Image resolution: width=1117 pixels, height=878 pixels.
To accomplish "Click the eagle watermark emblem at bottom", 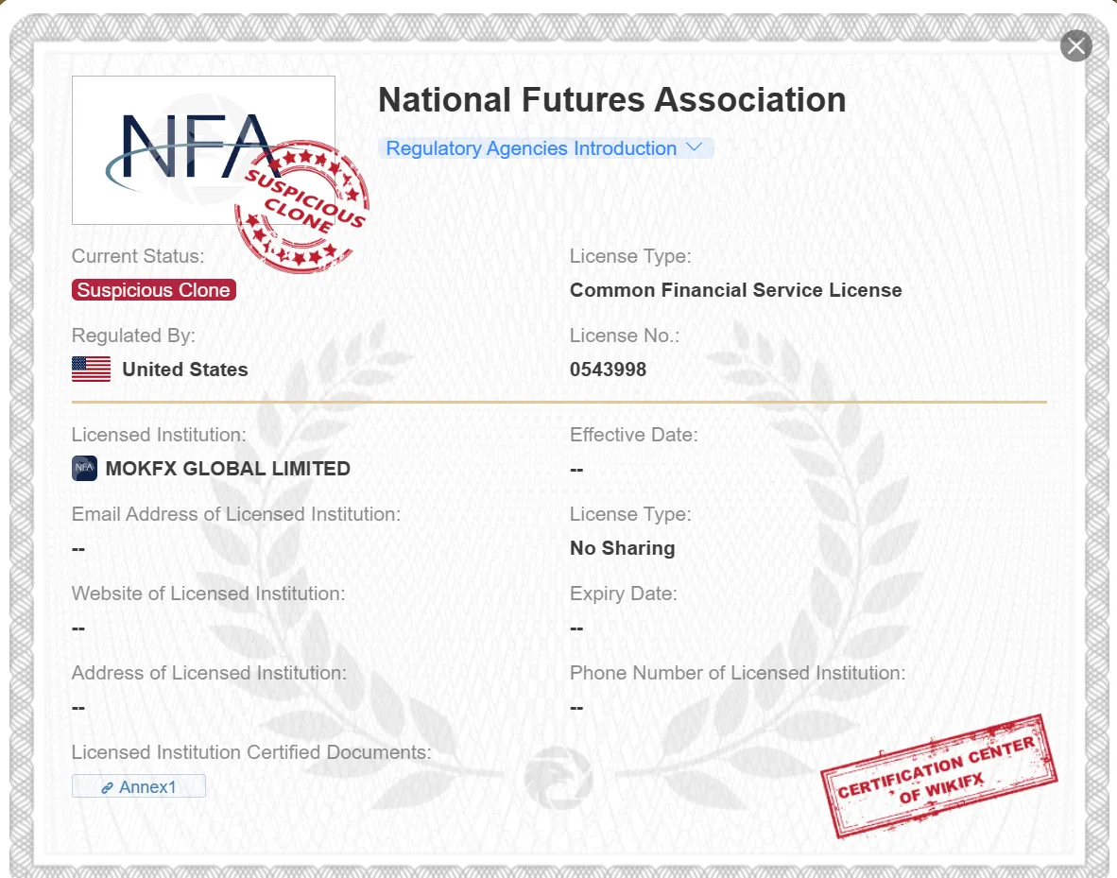I will tap(558, 778).
